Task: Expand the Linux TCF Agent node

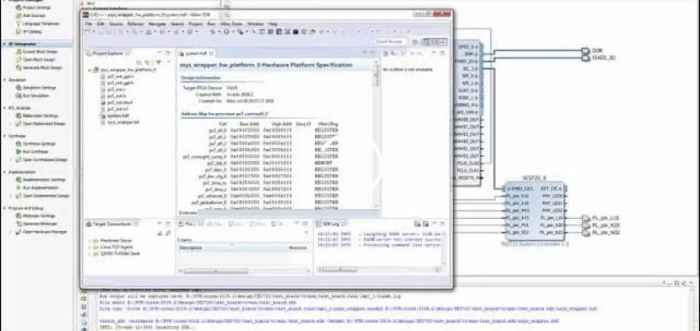Action: point(90,247)
